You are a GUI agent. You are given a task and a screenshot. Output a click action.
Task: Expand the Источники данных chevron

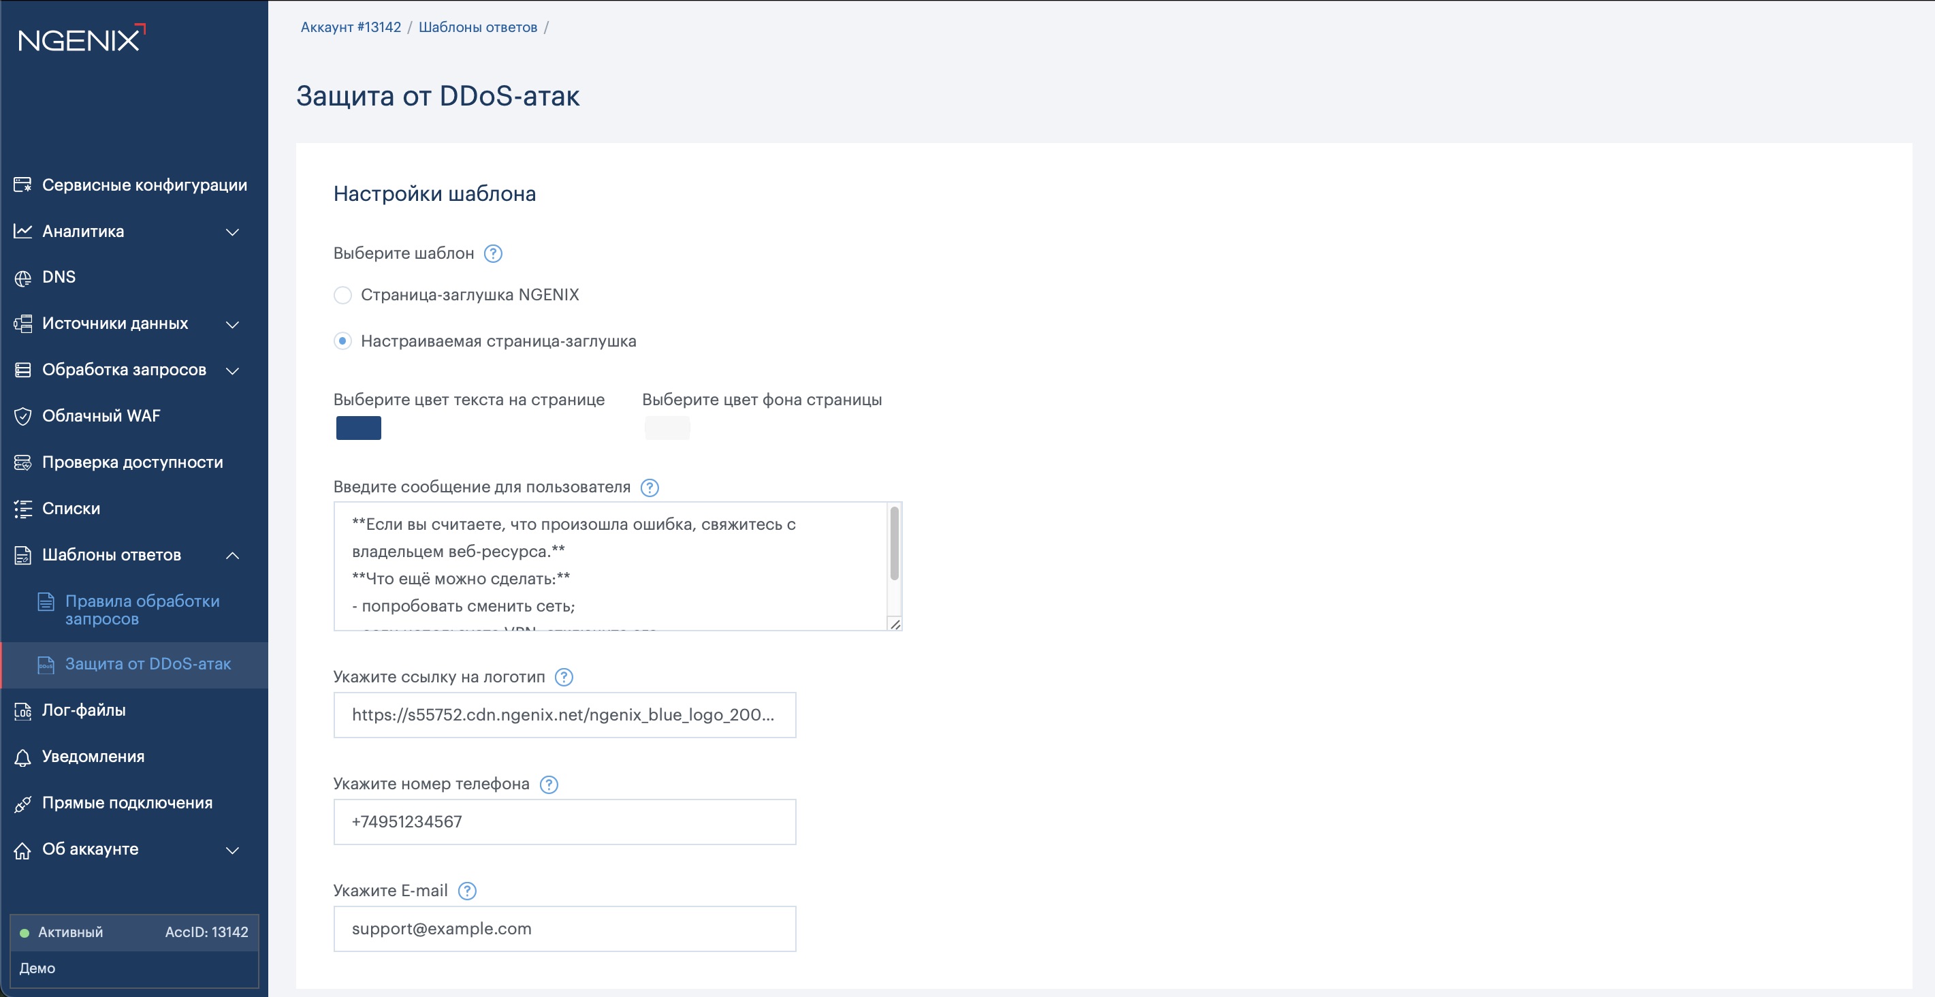pos(233,325)
